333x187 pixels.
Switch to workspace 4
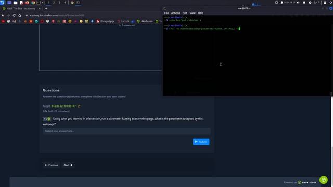[65, 3]
